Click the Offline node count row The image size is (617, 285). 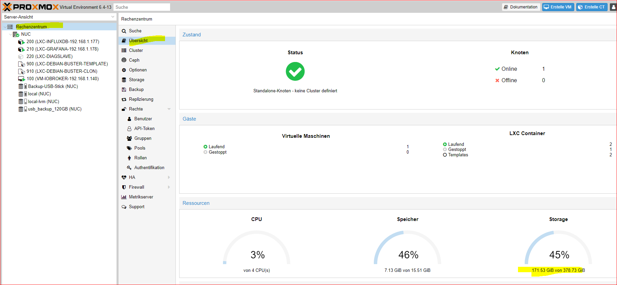[520, 81]
